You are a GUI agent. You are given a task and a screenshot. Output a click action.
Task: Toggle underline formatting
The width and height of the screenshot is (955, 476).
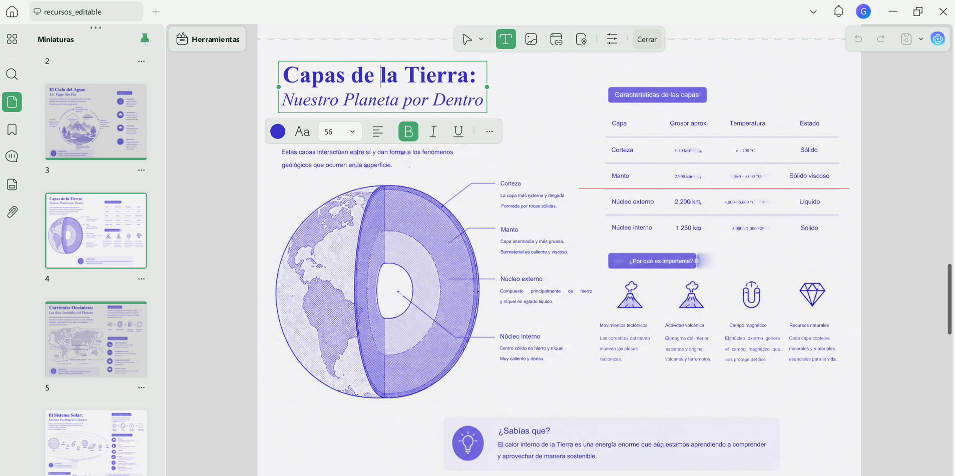[x=458, y=131]
